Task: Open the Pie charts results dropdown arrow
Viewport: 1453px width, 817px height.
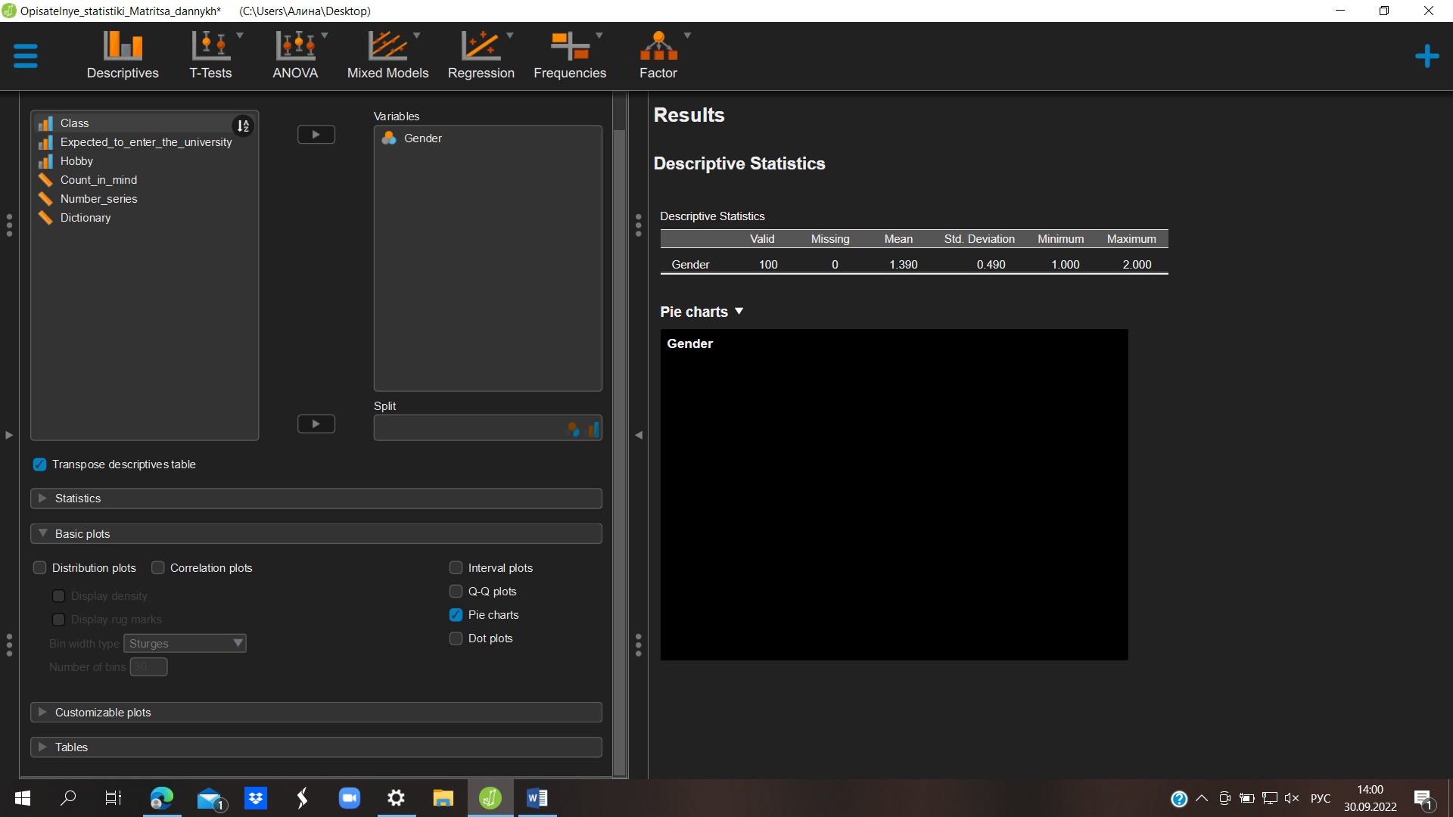Action: pyautogui.click(x=739, y=312)
